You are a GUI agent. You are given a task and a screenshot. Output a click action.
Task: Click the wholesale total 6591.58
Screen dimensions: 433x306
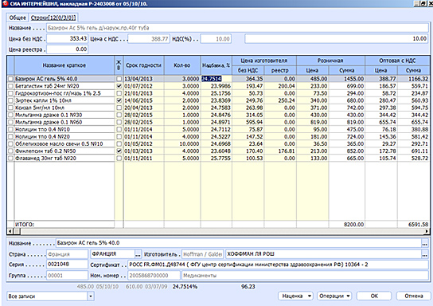pyautogui.click(x=418, y=225)
